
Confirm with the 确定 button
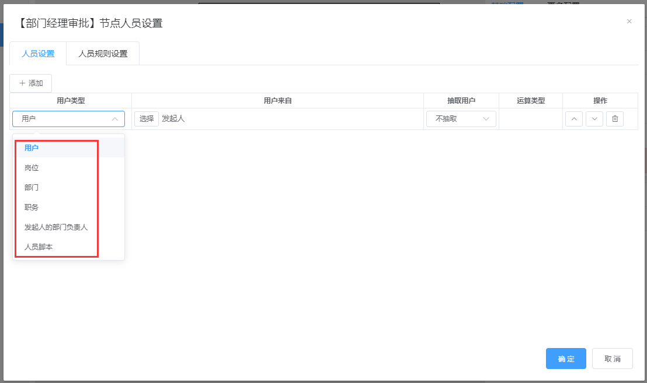point(565,359)
